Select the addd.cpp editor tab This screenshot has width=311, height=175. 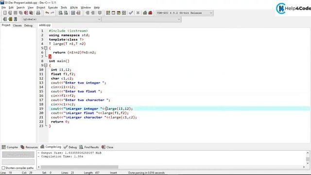pyautogui.click(x=45, y=25)
